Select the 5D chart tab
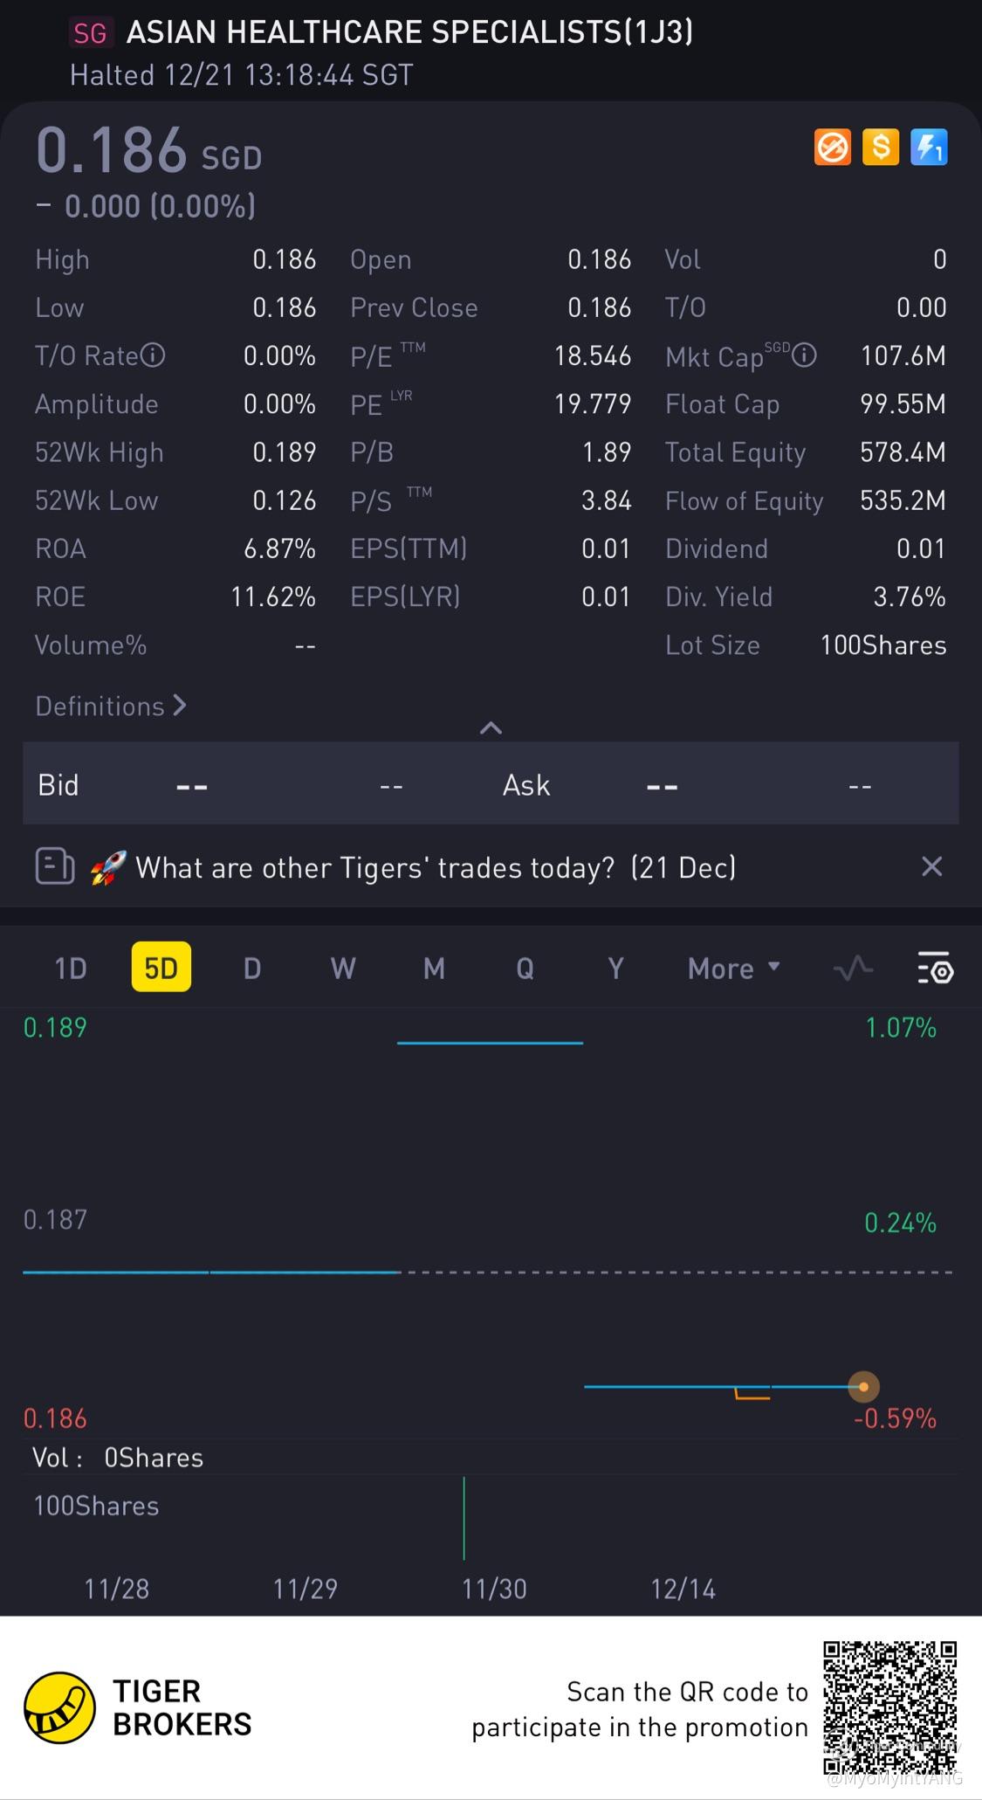This screenshot has width=982, height=1800. (161, 969)
